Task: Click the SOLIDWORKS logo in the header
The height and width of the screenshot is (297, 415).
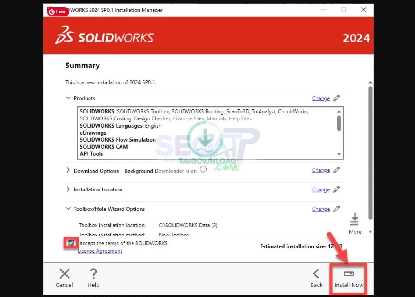Action: tap(104, 36)
